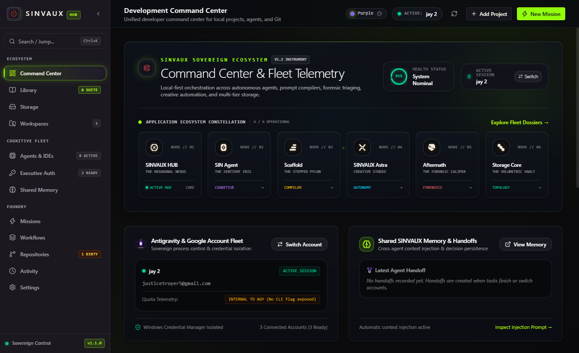Viewport: 579px width, 353px height.
Task: Open the TOPOLOGY arrow on Storage Core card
Action: (x=540, y=187)
